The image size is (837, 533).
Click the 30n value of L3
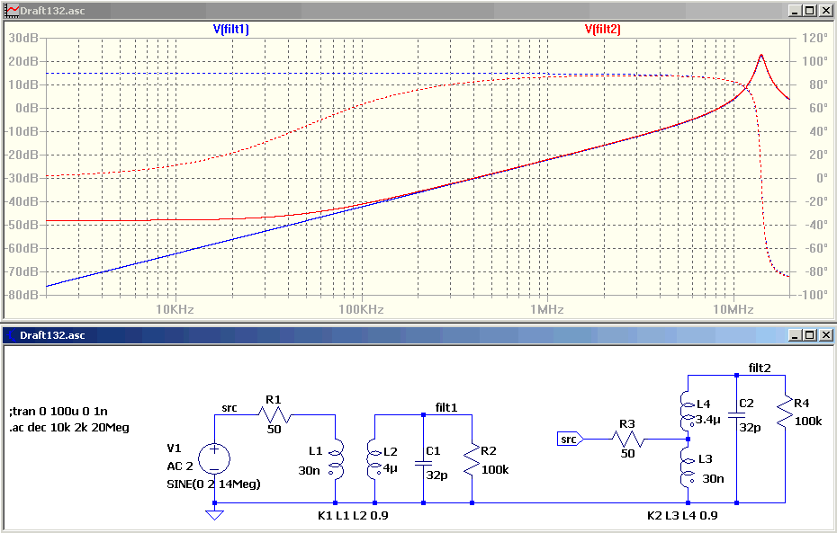(x=713, y=479)
